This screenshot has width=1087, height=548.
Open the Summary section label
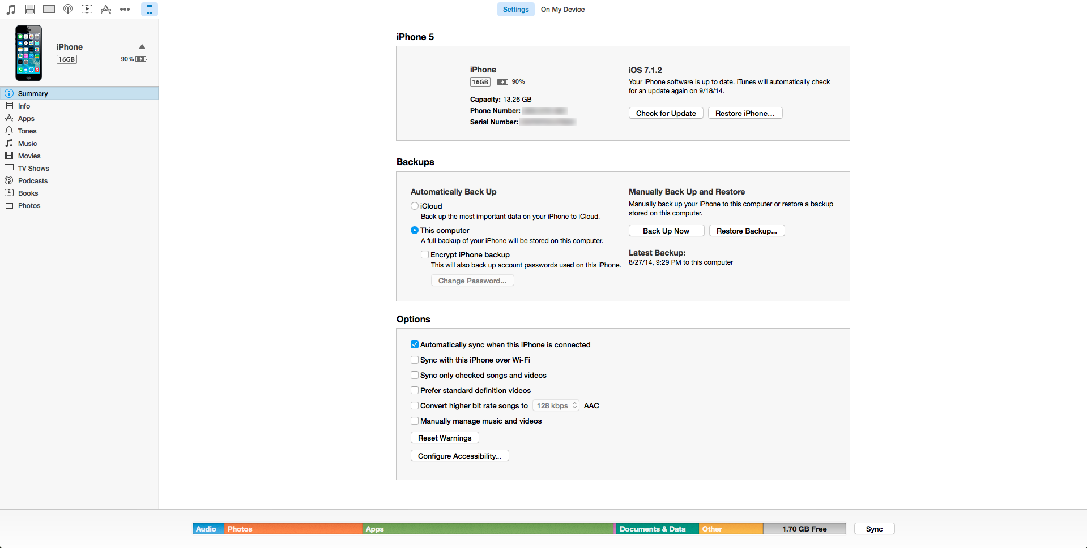33,94
